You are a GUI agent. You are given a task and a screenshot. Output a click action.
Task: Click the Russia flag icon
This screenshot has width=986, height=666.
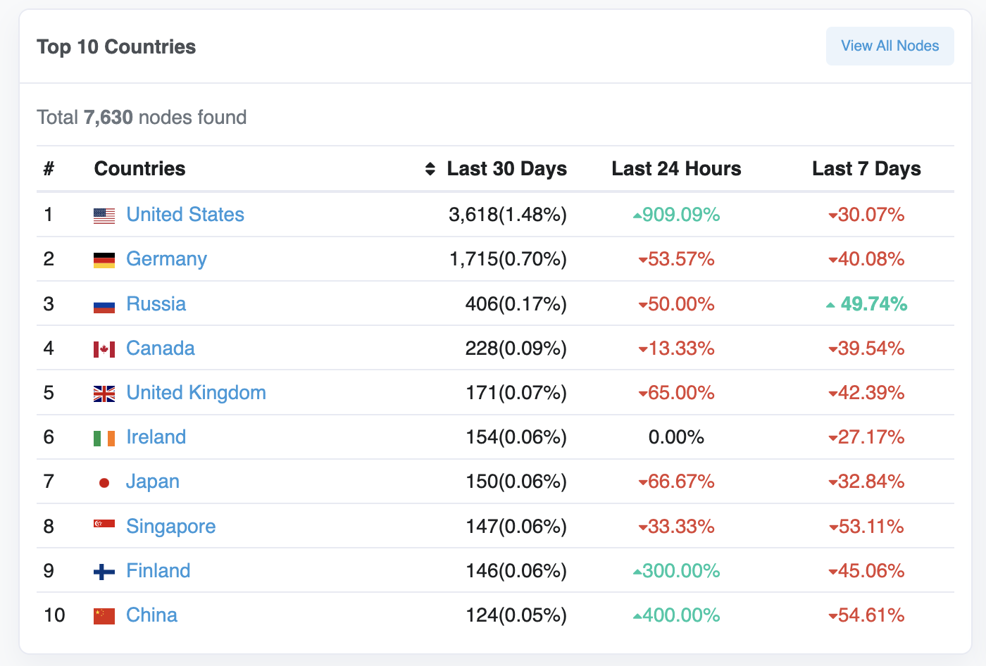click(x=103, y=303)
